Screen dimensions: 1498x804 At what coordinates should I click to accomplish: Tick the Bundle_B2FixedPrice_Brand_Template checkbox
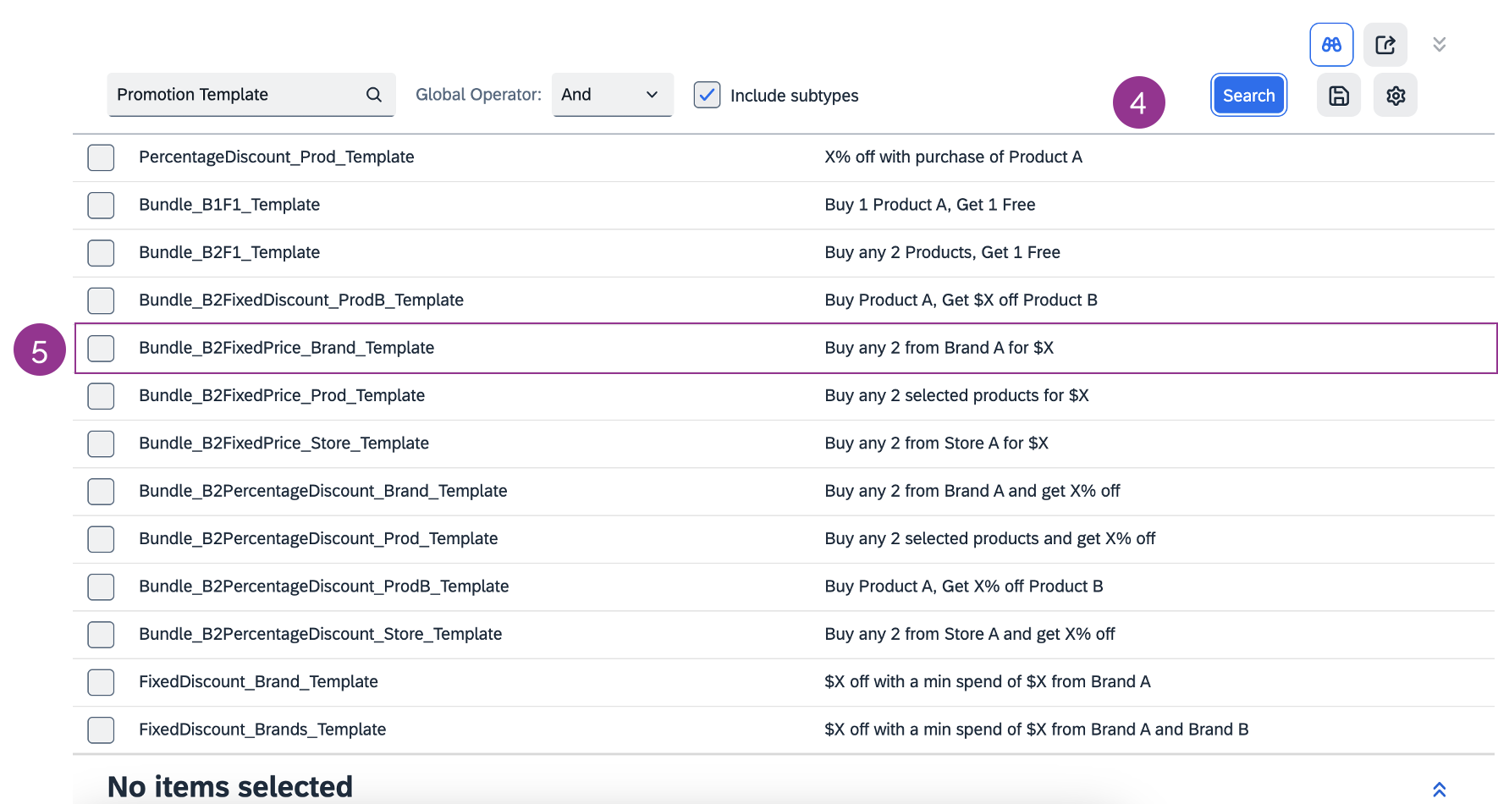101,349
